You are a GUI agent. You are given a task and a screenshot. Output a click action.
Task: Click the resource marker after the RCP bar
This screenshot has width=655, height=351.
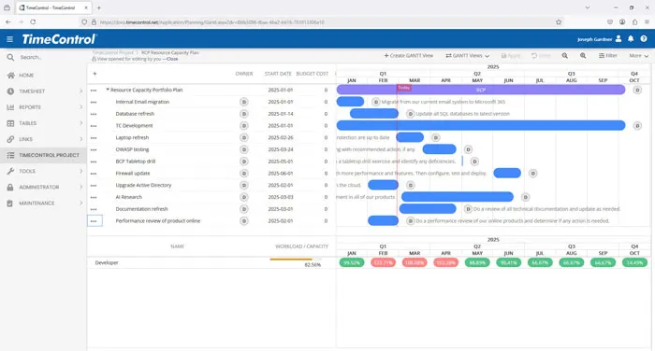[637, 90]
